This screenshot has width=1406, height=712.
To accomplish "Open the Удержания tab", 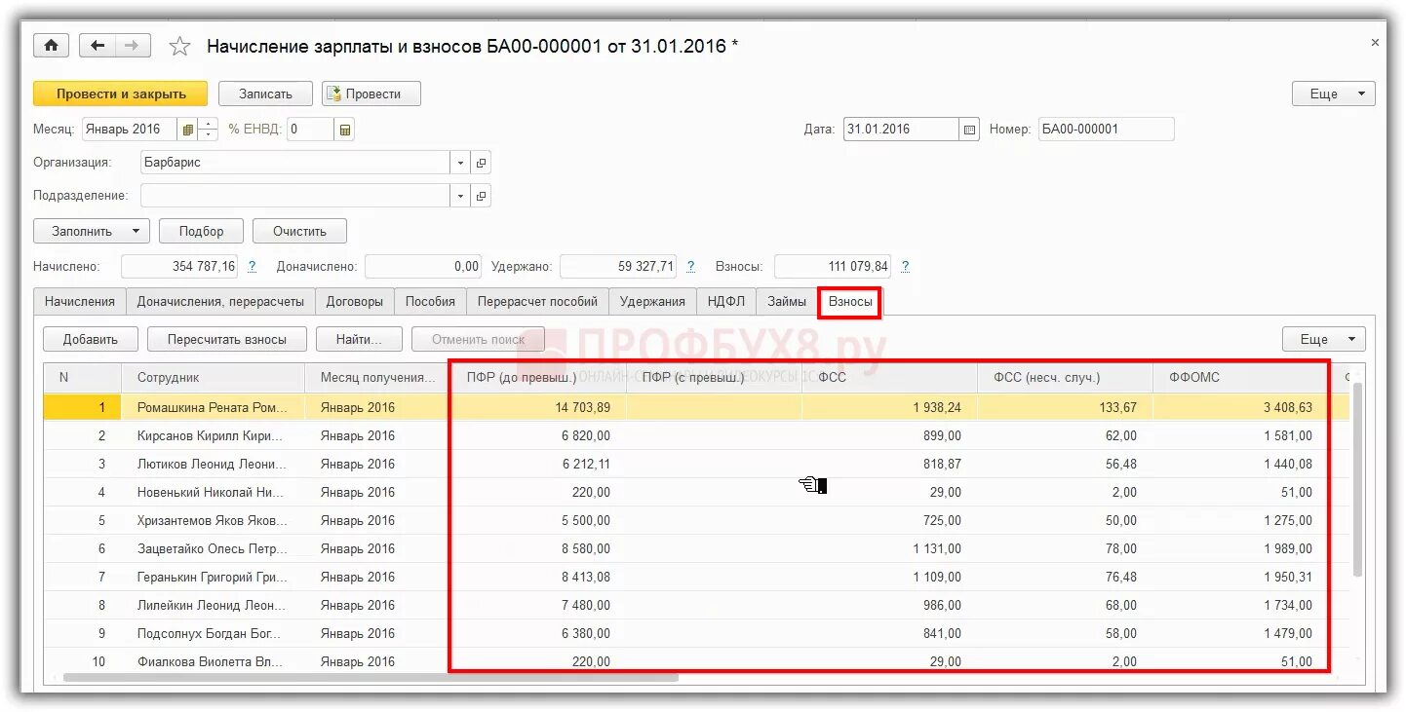I will (652, 302).
